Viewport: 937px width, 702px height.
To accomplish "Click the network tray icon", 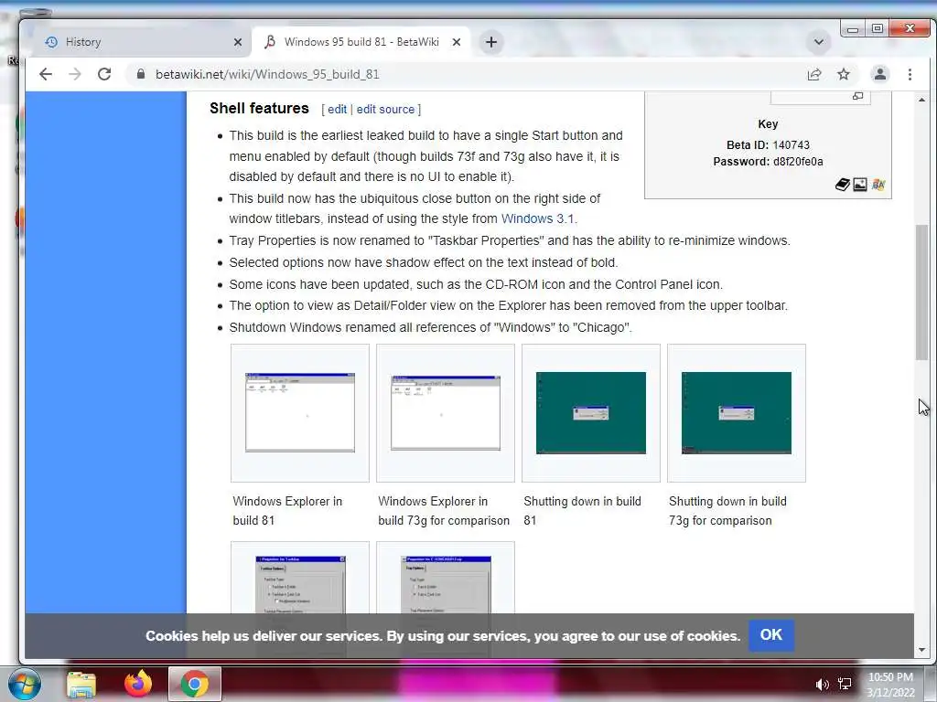I will (845, 684).
